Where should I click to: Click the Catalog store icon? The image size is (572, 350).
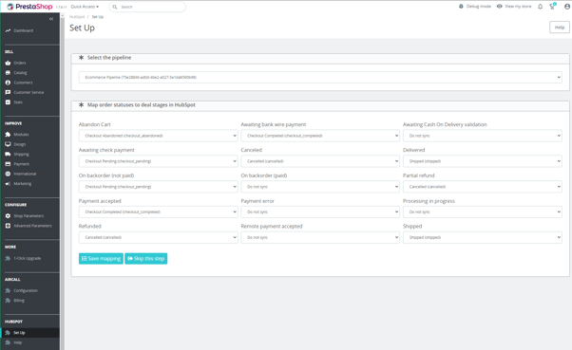click(8, 73)
